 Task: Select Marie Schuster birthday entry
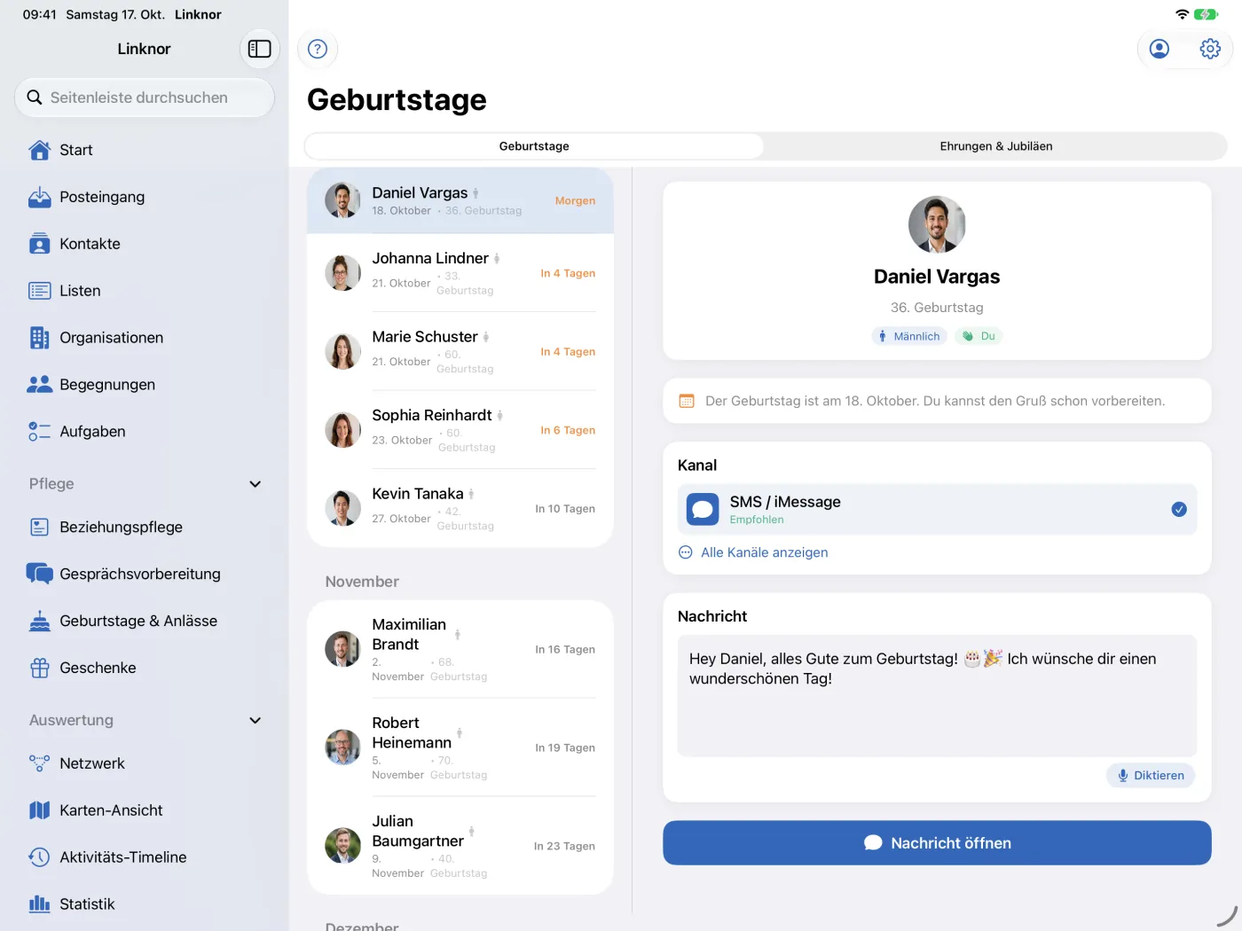pos(460,351)
